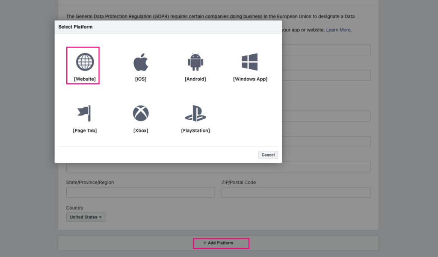Screen dimensions: 438x257
Task: Click the [Windows App] label text
Action: (x=250, y=79)
